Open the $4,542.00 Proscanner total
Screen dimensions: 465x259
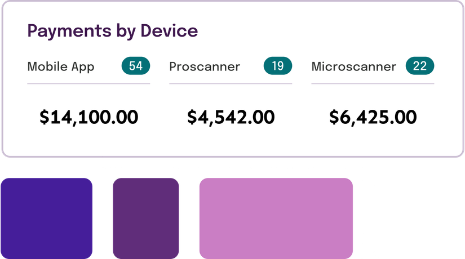point(231,117)
